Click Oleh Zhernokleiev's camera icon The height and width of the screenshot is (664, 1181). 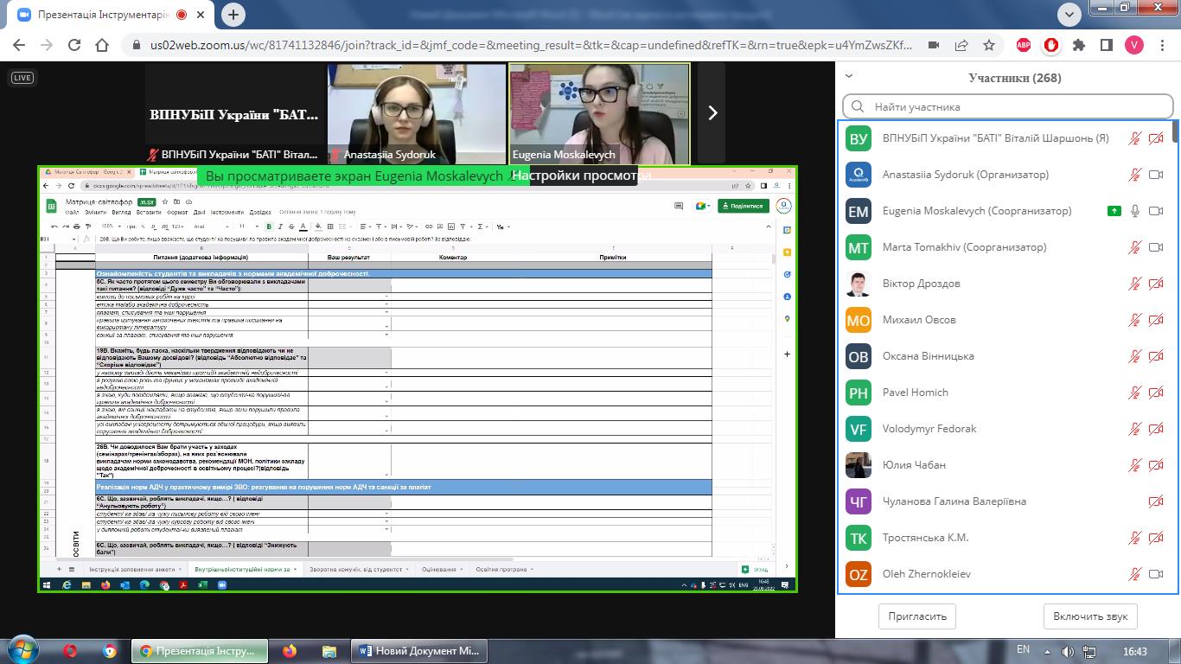click(x=1156, y=574)
